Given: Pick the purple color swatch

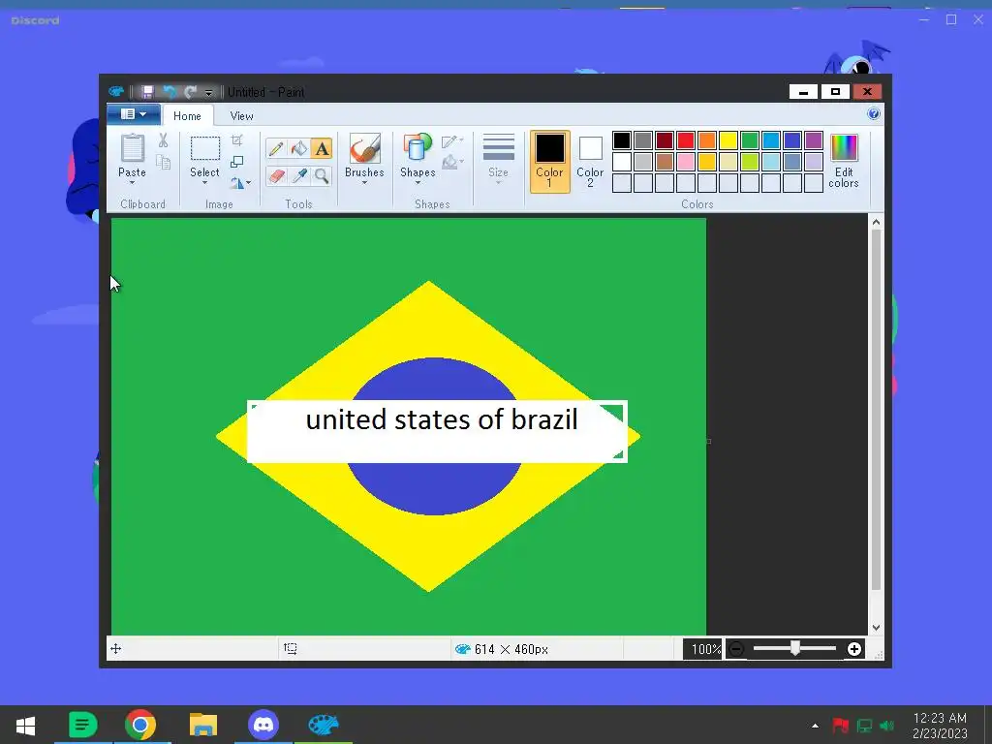Looking at the screenshot, I should 814,140.
